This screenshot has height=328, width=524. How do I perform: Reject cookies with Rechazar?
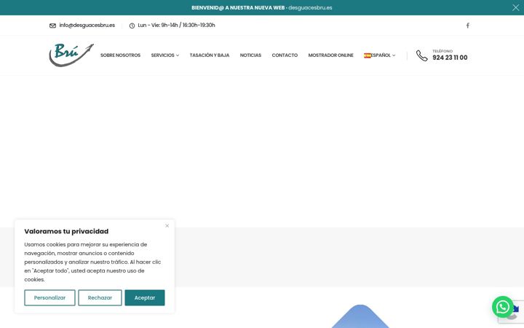click(100, 297)
